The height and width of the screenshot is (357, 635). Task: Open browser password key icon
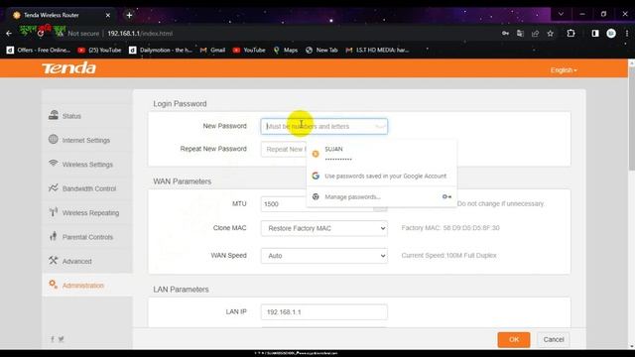point(505,33)
